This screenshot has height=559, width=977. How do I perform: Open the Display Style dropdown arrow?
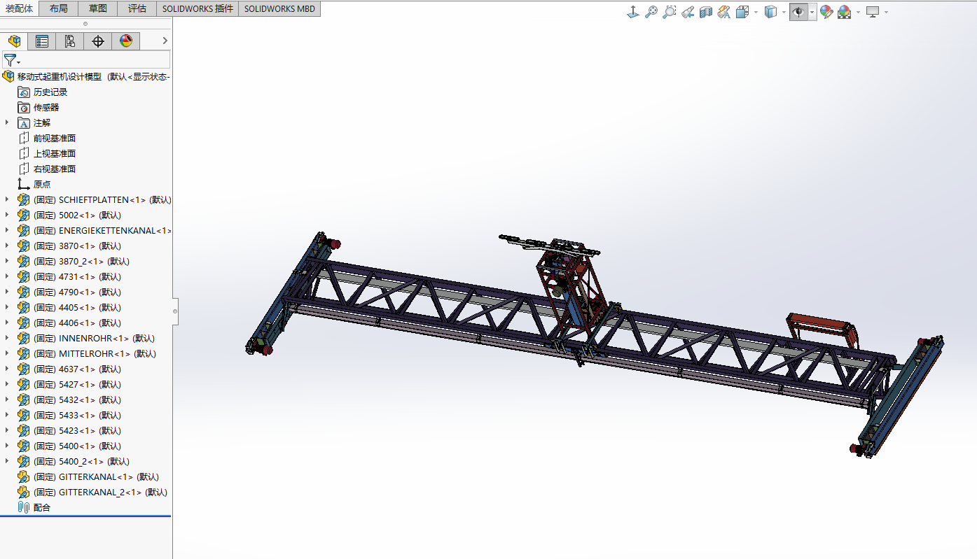(784, 12)
